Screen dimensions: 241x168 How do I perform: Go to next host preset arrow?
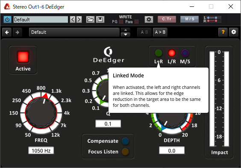tap(79, 20)
